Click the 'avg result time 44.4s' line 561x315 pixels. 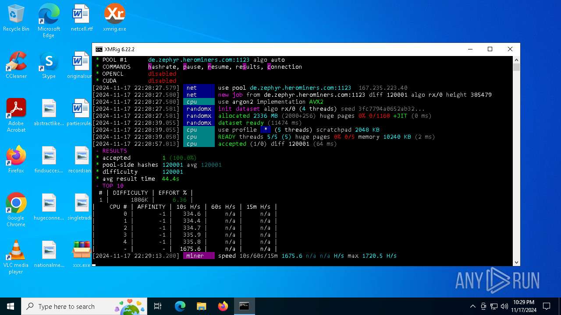pos(137,179)
